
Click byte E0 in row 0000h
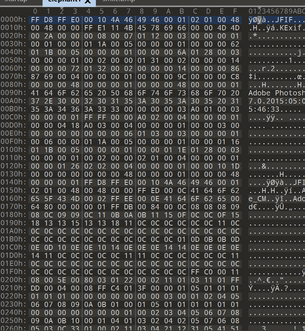pos(75,20)
